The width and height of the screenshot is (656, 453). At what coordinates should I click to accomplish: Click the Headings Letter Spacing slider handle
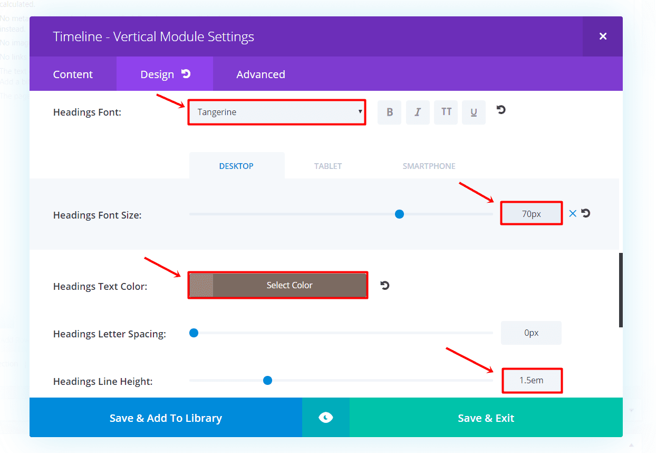[x=194, y=333]
